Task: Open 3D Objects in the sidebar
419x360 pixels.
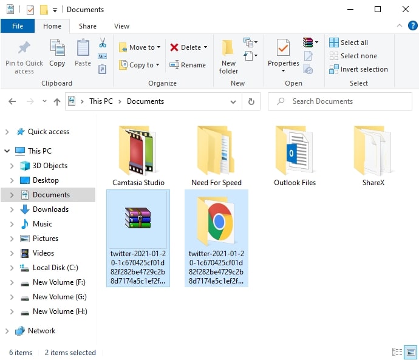Action: [50, 166]
